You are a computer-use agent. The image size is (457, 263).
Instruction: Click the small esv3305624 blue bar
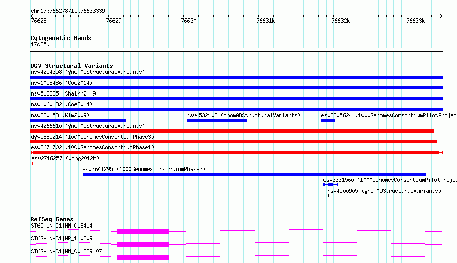pyautogui.click(x=328, y=120)
